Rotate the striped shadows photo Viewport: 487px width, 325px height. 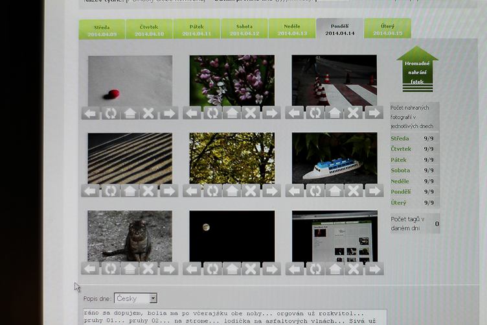[x=111, y=191]
